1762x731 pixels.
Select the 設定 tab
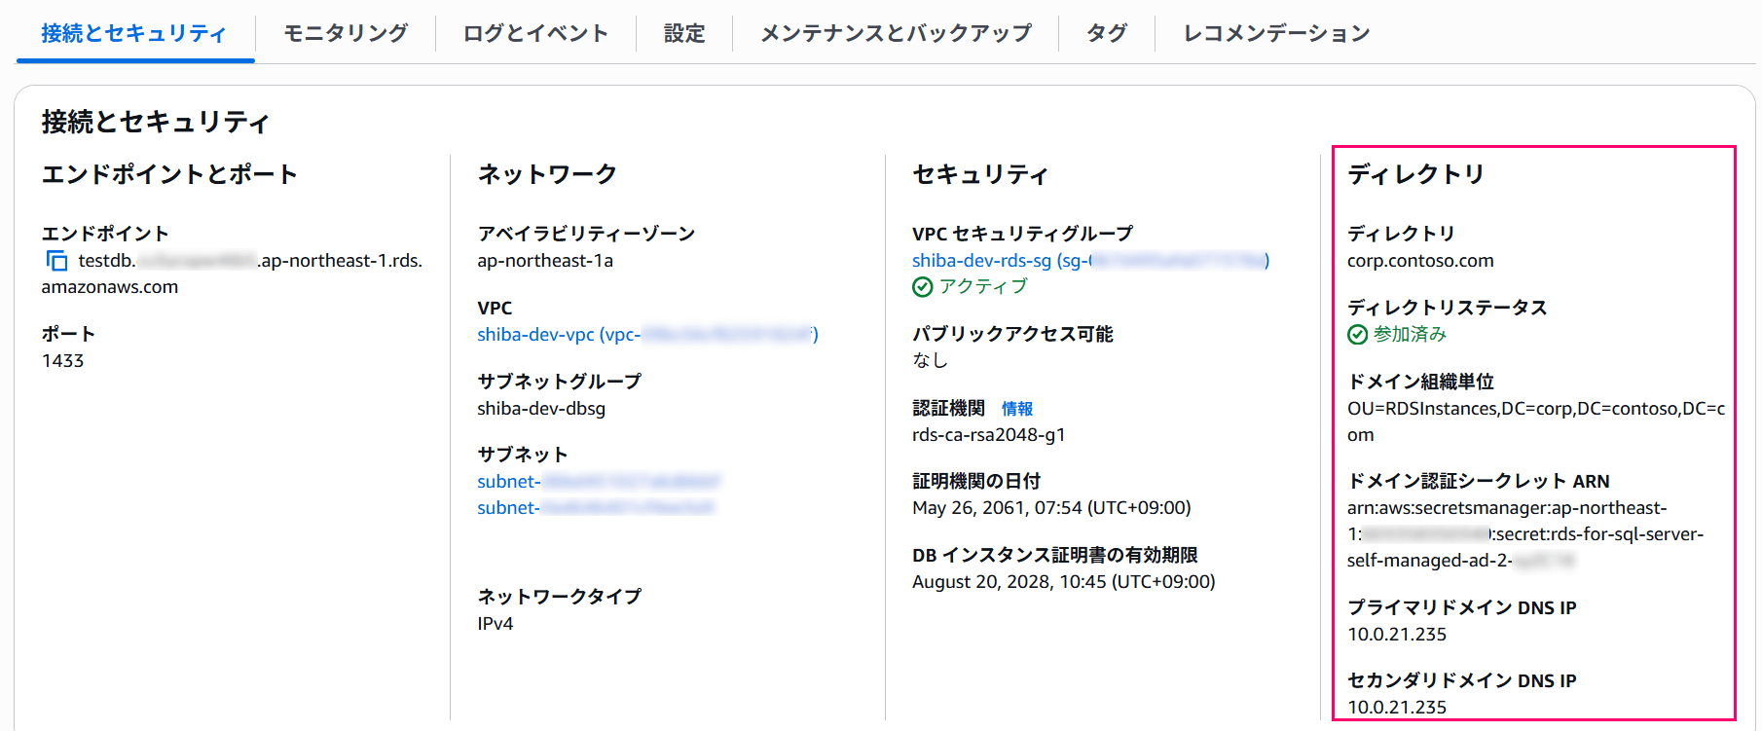pos(684,33)
